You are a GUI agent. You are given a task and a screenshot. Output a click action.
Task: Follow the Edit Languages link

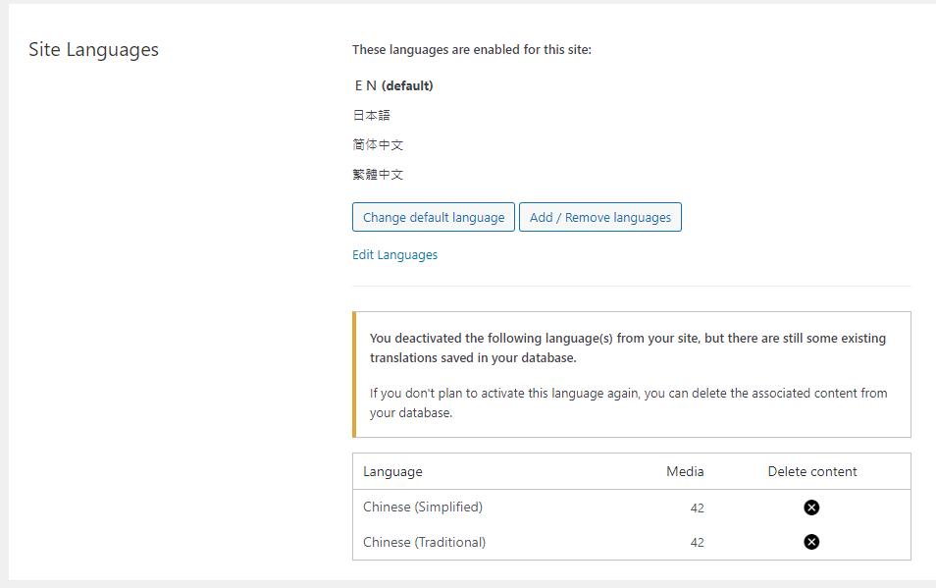pyautogui.click(x=394, y=255)
